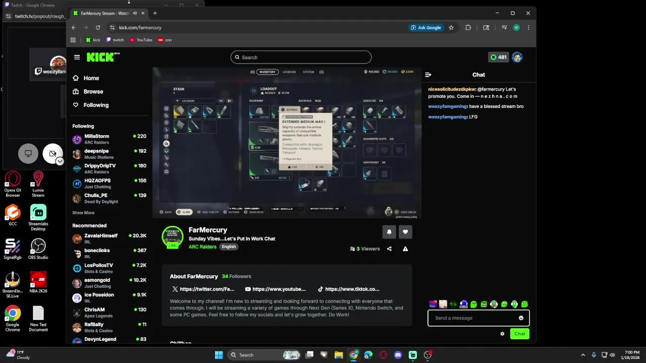Image resolution: width=646 pixels, height=363 pixels.
Task: Turn on notifications with bell icon
Action: tap(389, 232)
